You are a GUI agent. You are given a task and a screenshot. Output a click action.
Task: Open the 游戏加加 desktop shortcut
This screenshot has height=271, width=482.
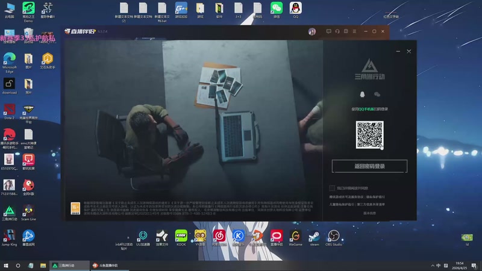pos(181,10)
